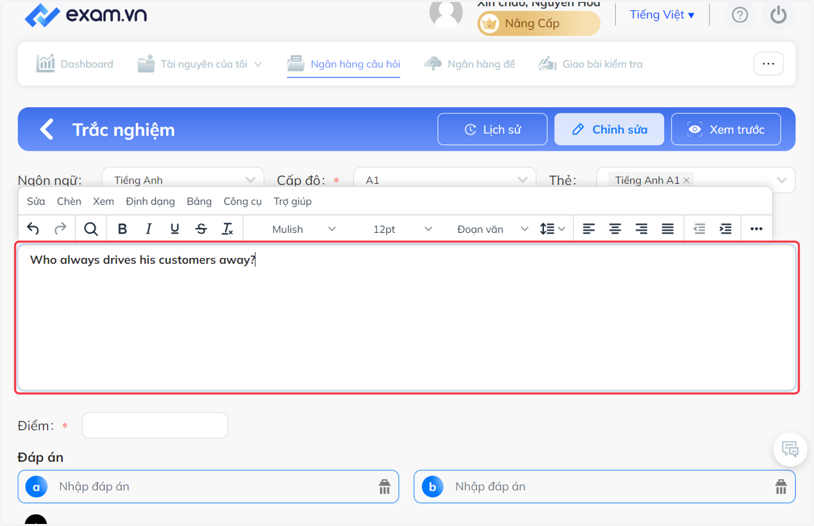This screenshot has width=814, height=526.
Task: Expand Tài nguyên của tôi menu
Action: 199,64
